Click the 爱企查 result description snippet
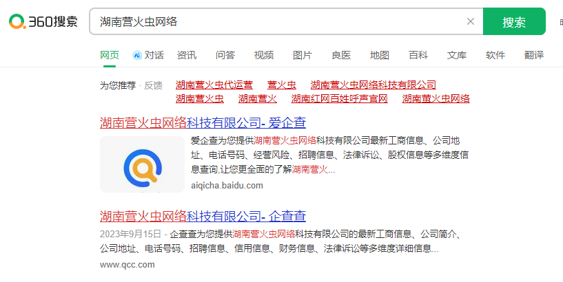The height and width of the screenshot is (282, 563). [x=329, y=155]
